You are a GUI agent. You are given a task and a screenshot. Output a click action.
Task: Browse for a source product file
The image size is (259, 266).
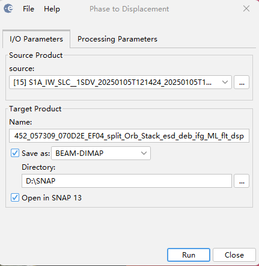[242, 82]
